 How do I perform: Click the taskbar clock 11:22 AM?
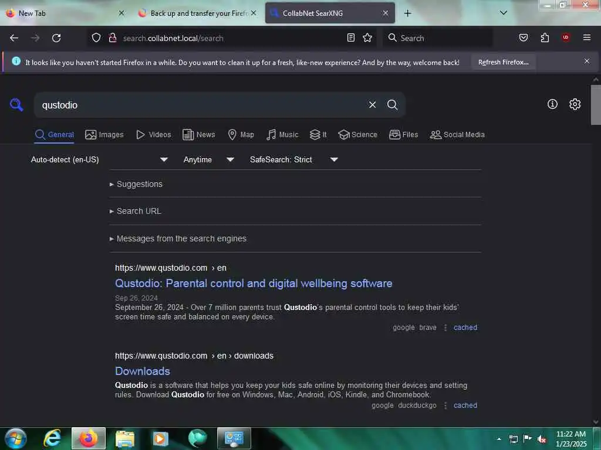[x=571, y=439]
